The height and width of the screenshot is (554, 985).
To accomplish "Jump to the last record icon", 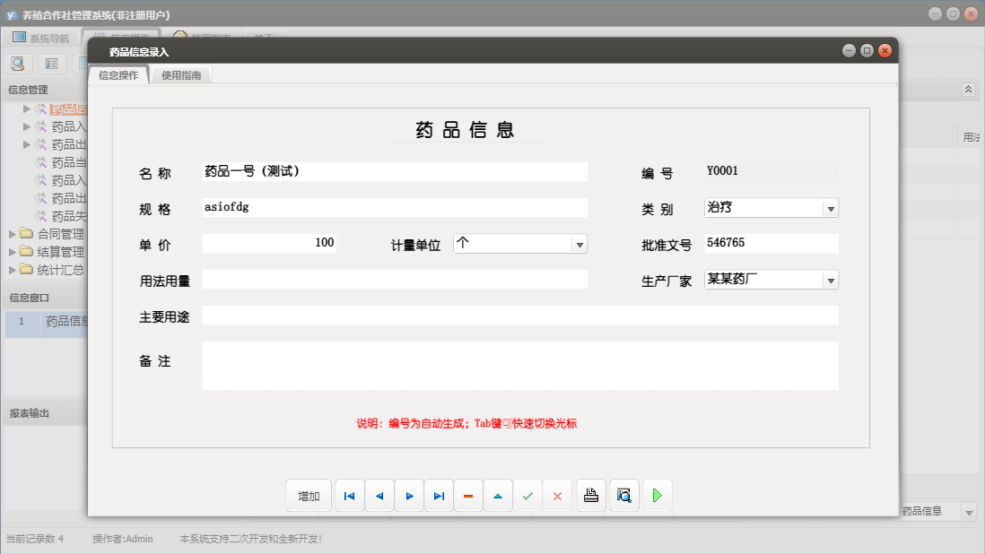I will [439, 495].
